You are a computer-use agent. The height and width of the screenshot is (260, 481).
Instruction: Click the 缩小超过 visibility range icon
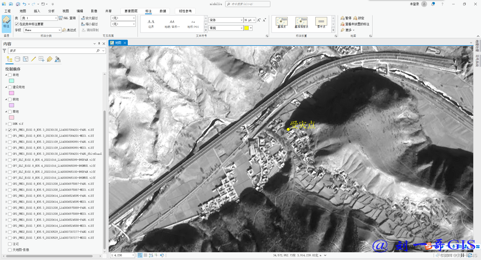89,24
